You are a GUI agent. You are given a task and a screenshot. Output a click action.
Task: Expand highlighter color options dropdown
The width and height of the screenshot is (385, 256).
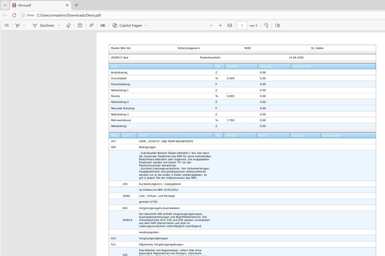24,25
